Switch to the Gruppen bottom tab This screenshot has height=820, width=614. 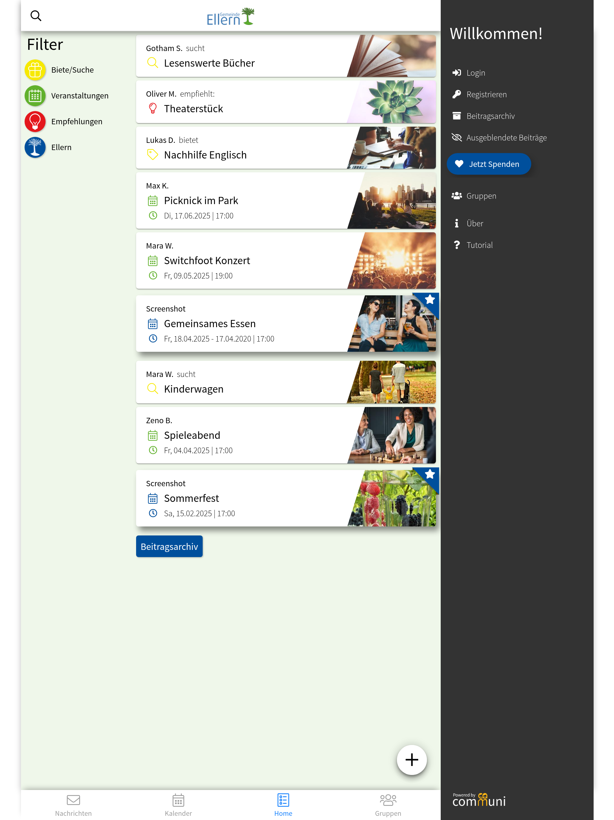[x=388, y=805]
